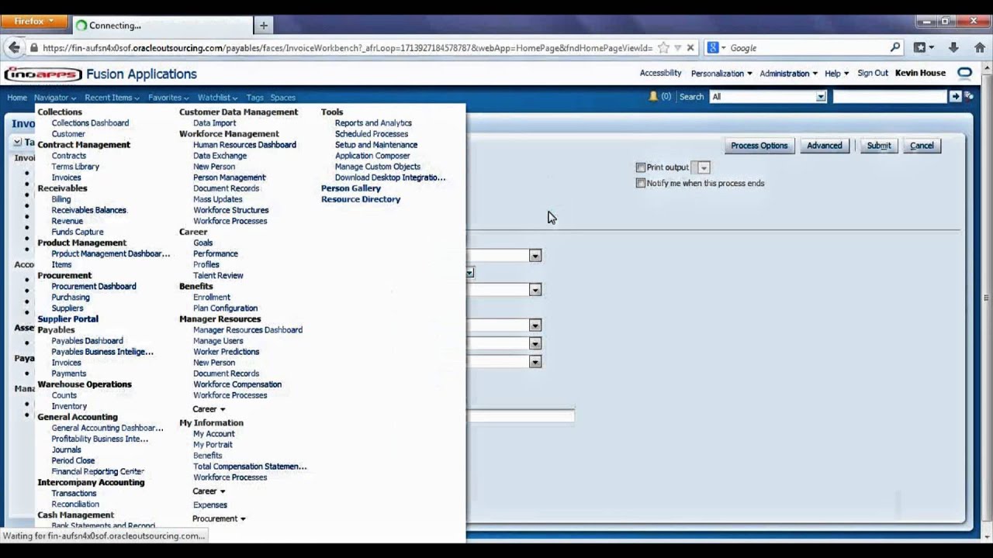Screen dimensions: 993x558
Task: Click the Google search input field
Action: point(807,48)
